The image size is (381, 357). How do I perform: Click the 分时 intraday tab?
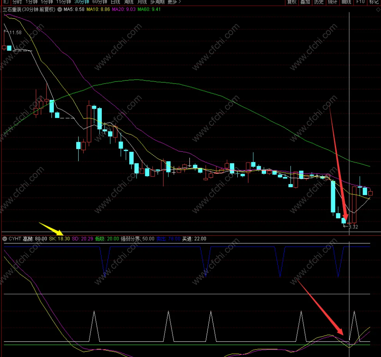(x=17, y=2)
